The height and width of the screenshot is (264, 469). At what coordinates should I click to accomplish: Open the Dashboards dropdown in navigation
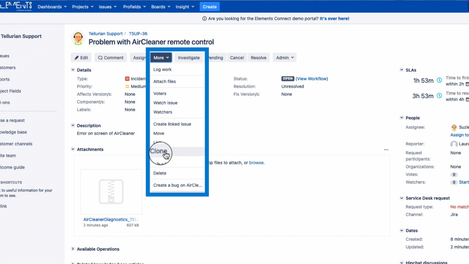pos(52,7)
